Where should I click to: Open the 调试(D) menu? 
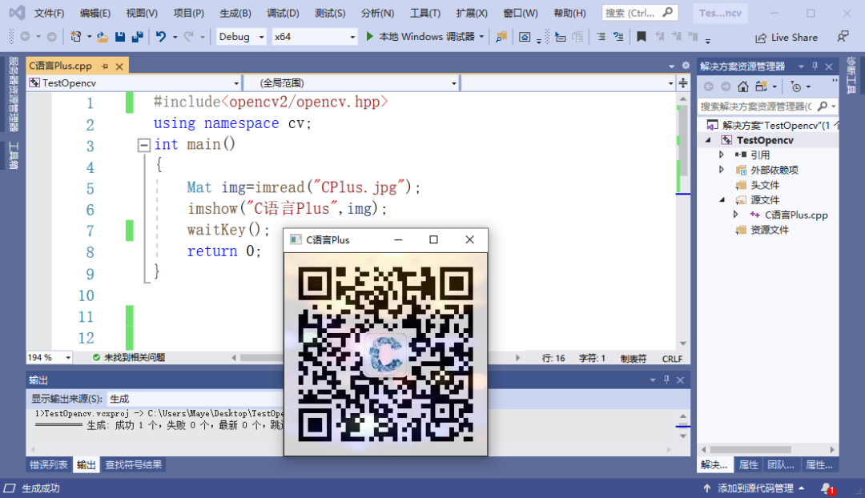click(283, 13)
